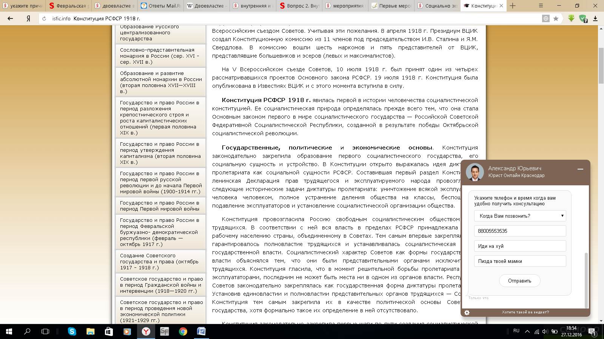604x339 pixels.
Task: Minimize the Александр Юрьевич chat widget
Action: pyautogui.click(x=580, y=169)
